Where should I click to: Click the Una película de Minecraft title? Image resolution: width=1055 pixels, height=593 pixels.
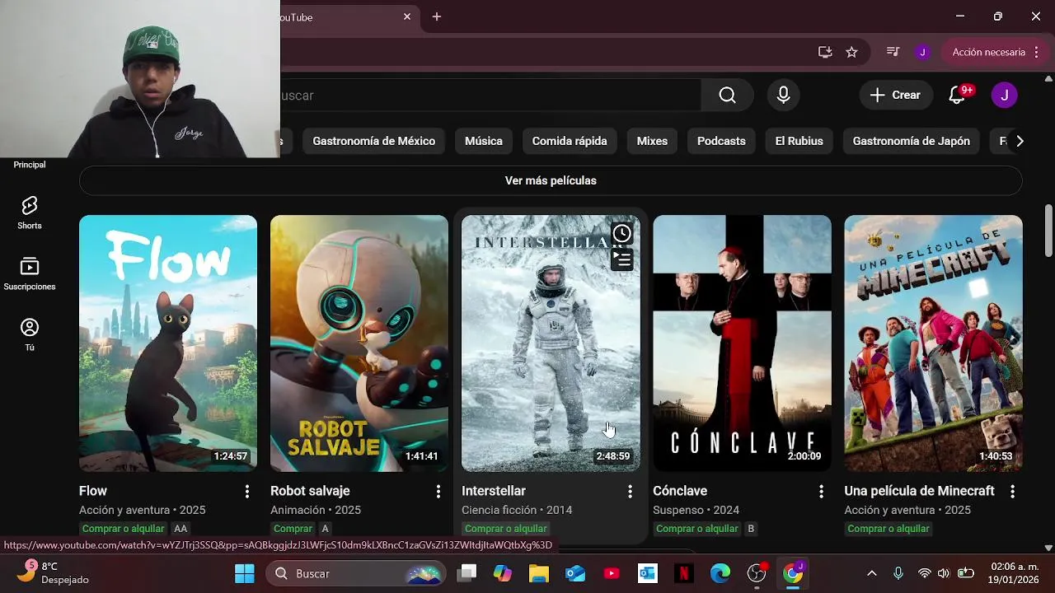pyautogui.click(x=919, y=491)
